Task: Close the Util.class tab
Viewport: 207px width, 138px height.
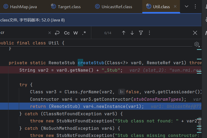Action: click(x=175, y=7)
